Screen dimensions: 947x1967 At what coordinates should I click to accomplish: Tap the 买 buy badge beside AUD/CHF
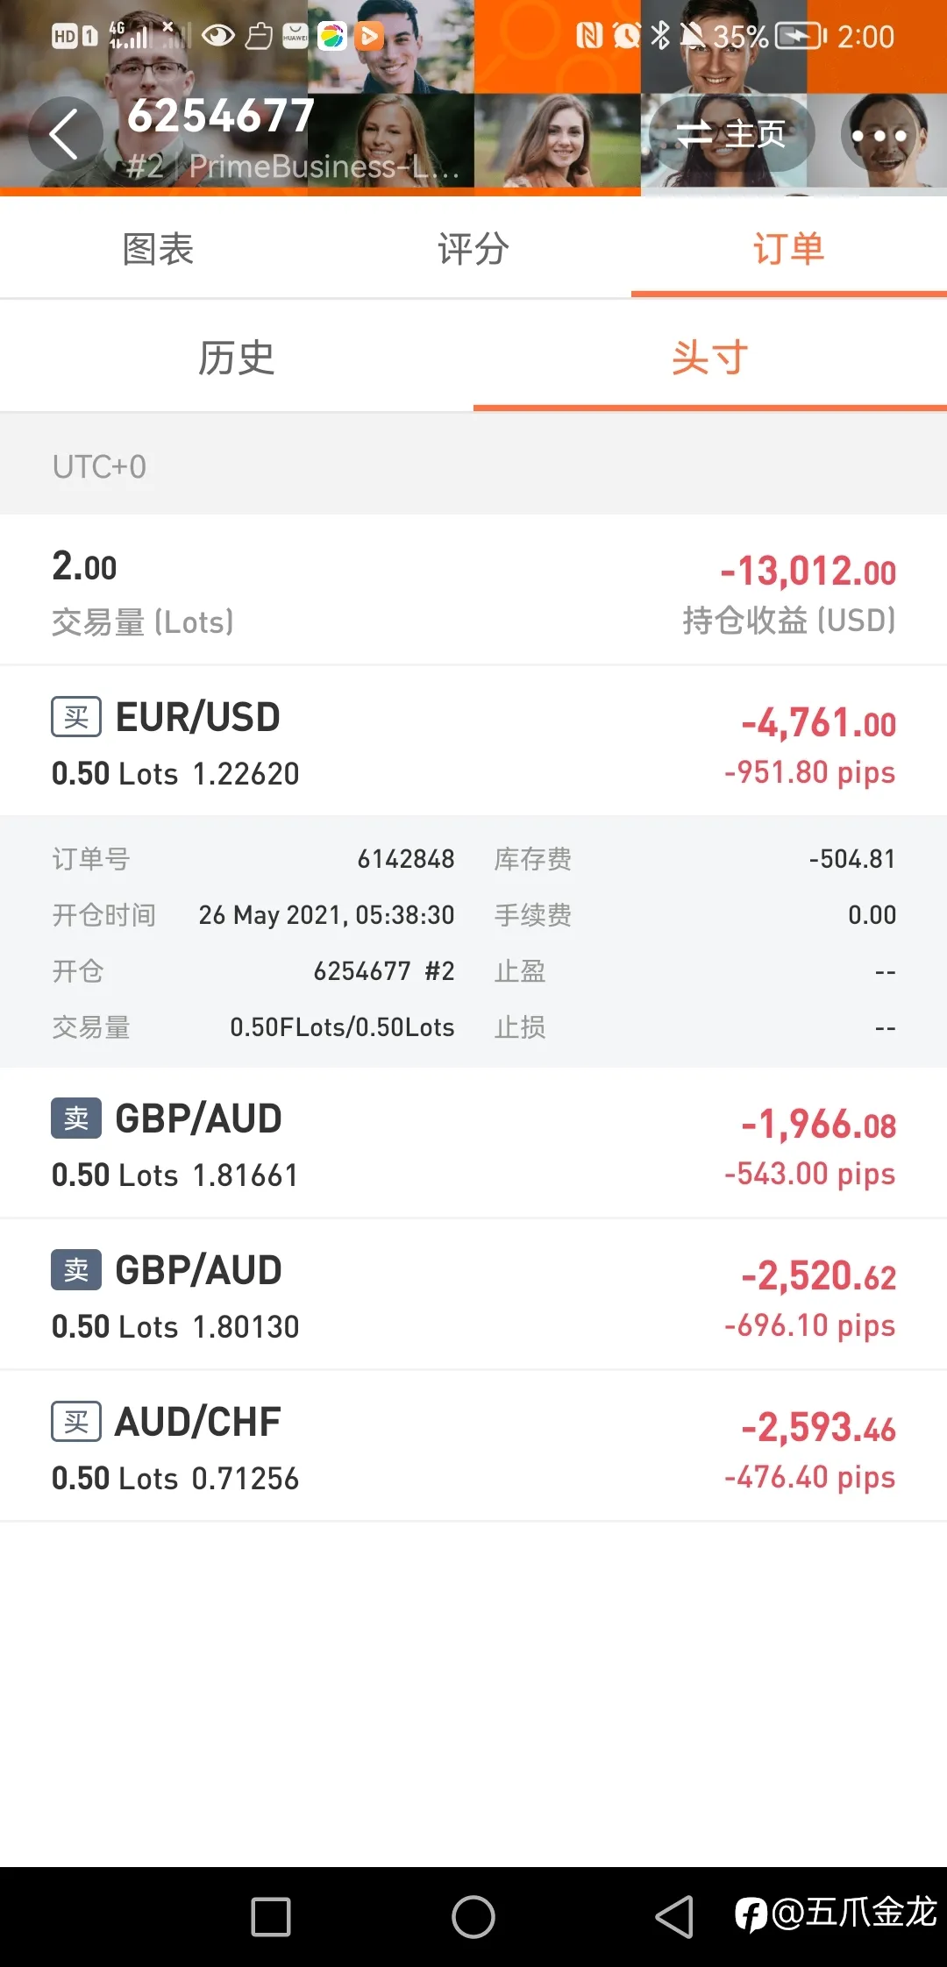pos(76,1422)
